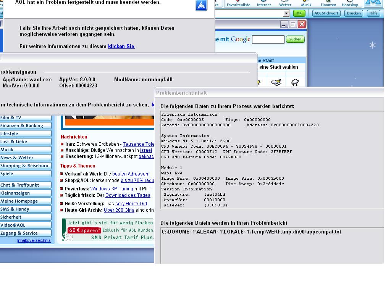Open the 'geknac' jackpot news link
This screenshot has width=391, height=293.
(146, 156)
